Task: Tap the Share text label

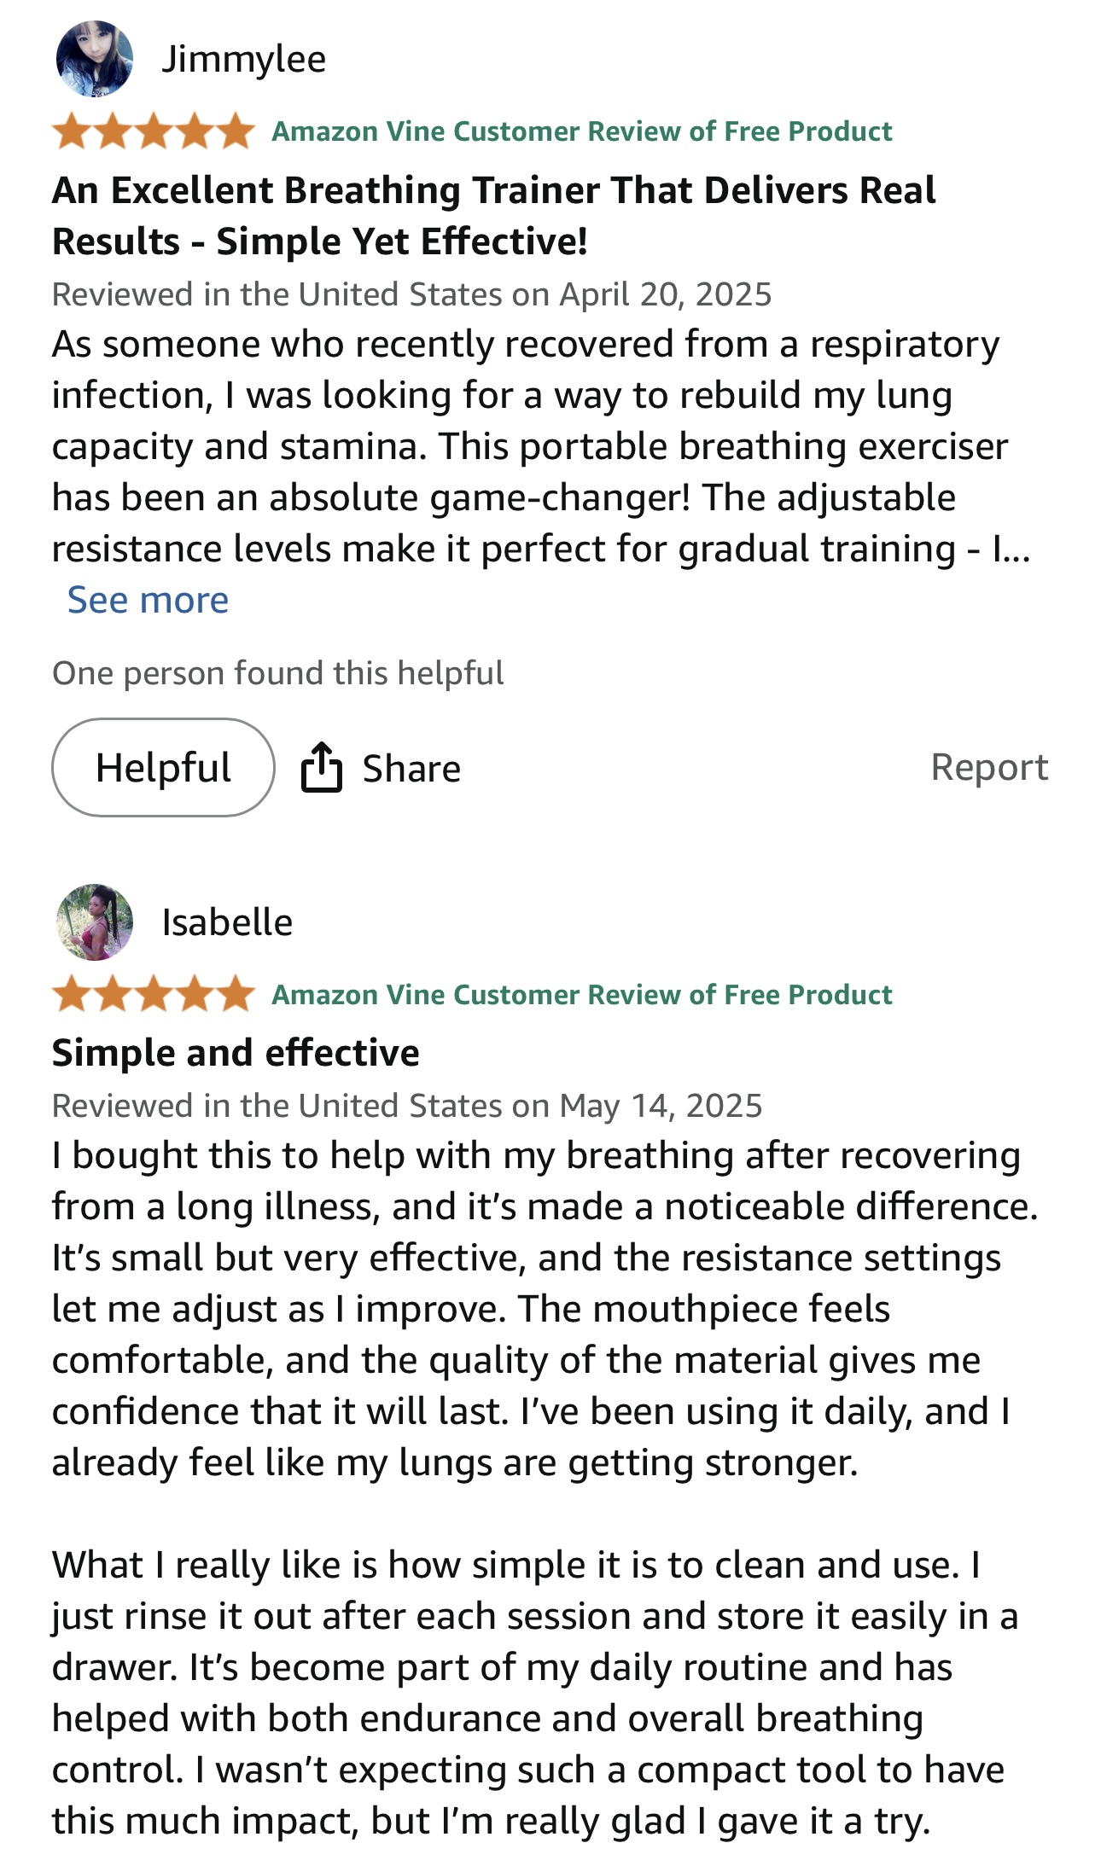Action: click(x=411, y=768)
